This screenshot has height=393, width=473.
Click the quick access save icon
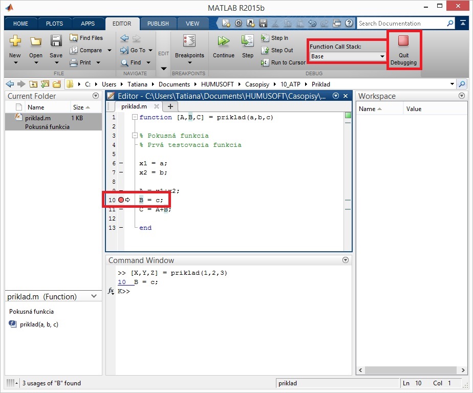tap(263, 23)
